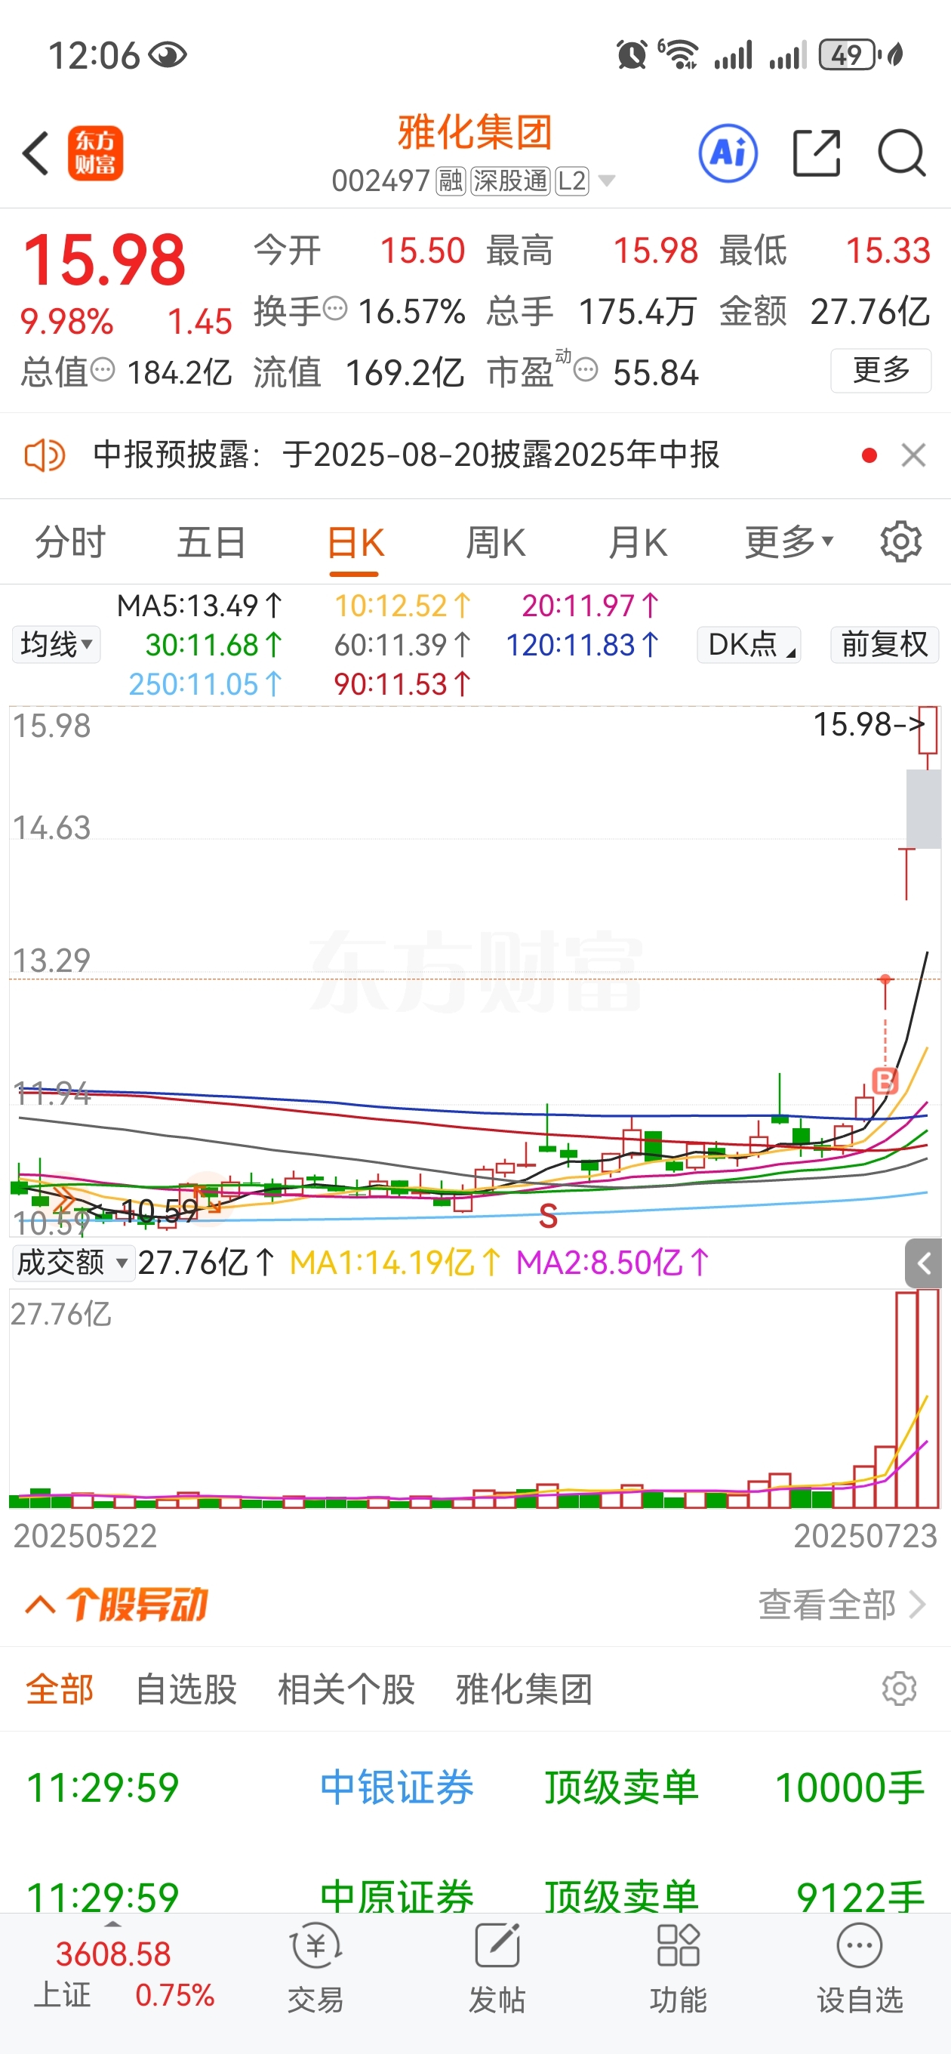Select the 日K tab

[355, 543]
